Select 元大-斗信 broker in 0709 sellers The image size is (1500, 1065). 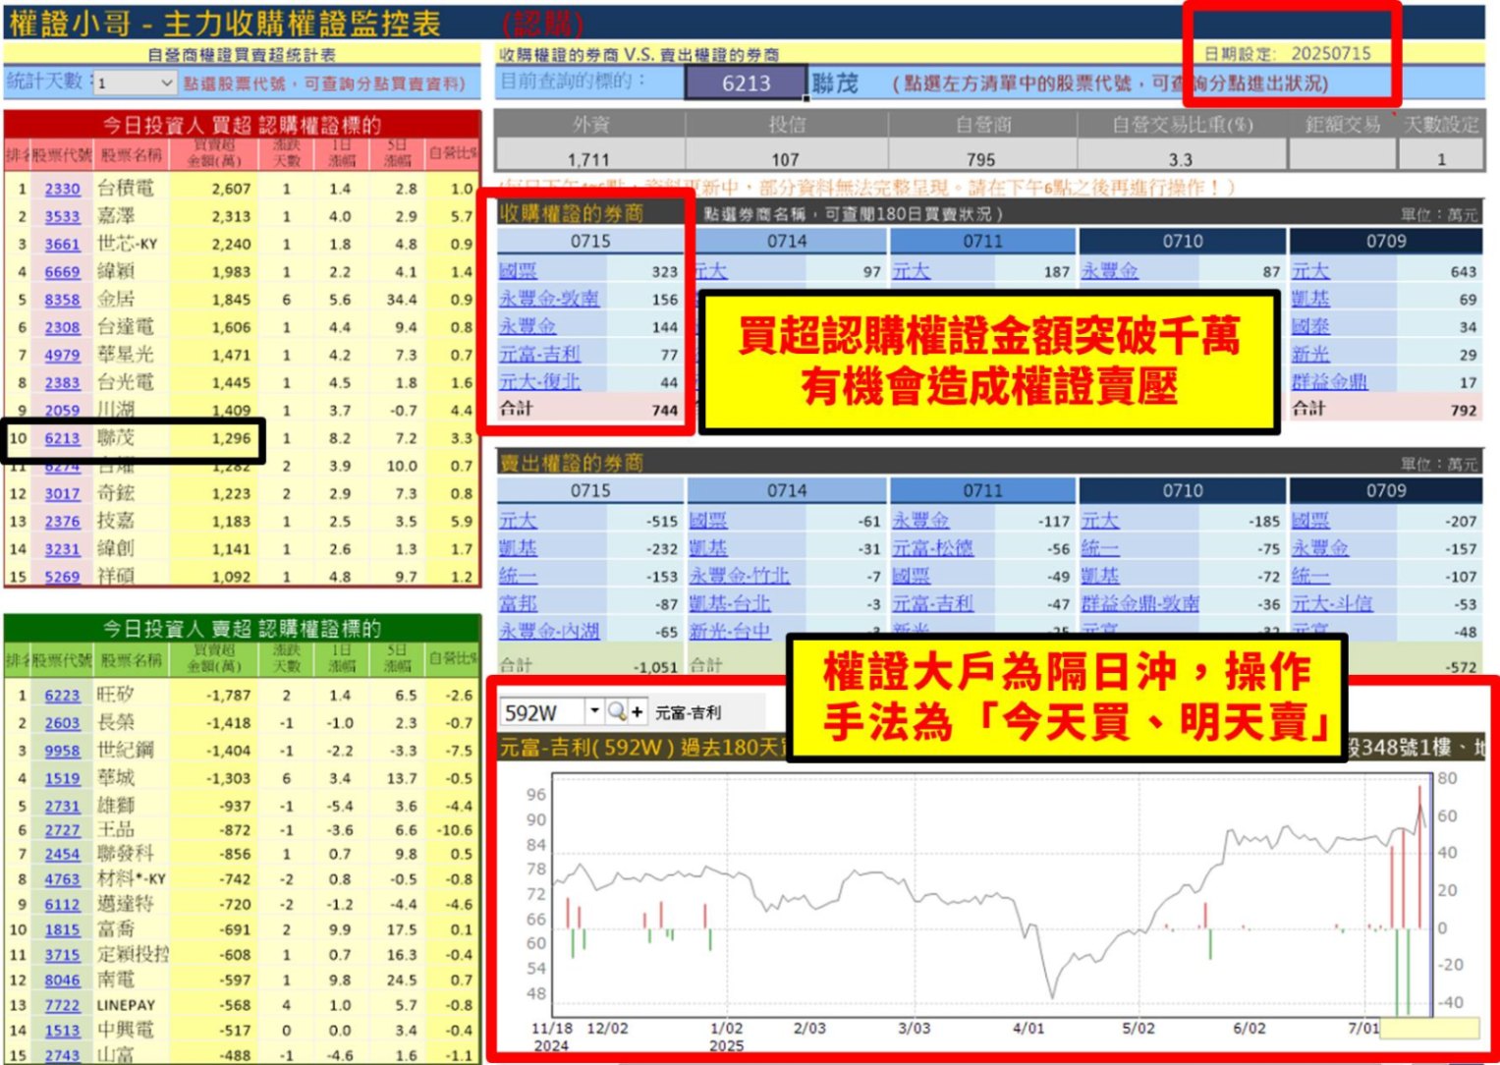pos(1332,603)
